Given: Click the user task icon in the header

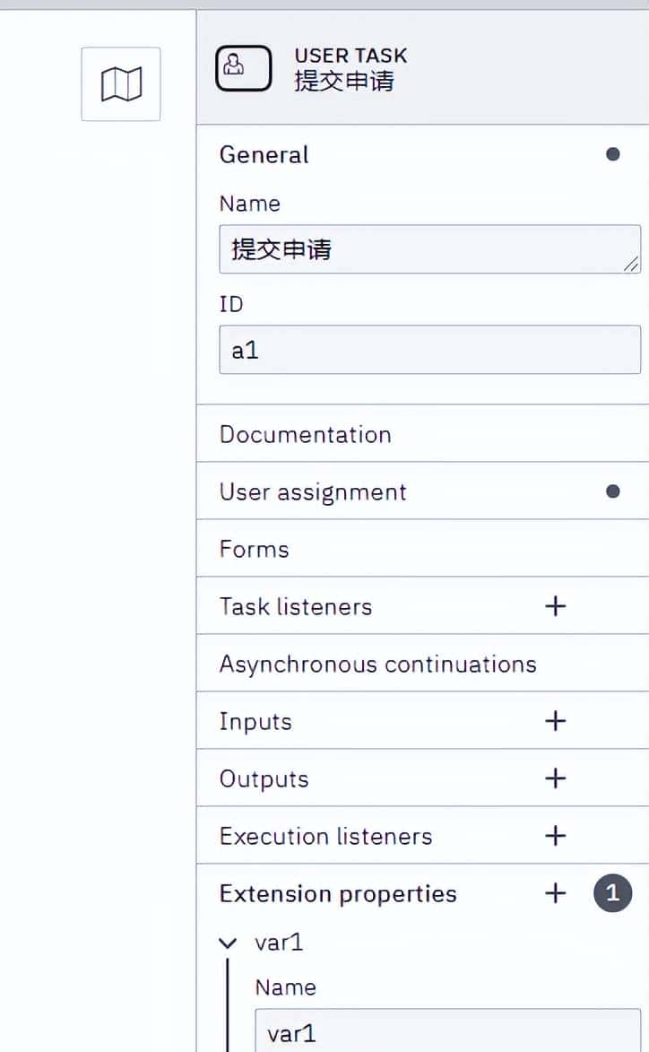Looking at the screenshot, I should tap(243, 67).
